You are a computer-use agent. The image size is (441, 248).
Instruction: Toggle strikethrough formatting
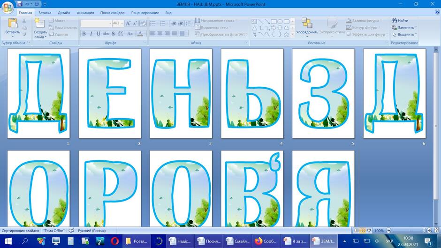point(106,34)
